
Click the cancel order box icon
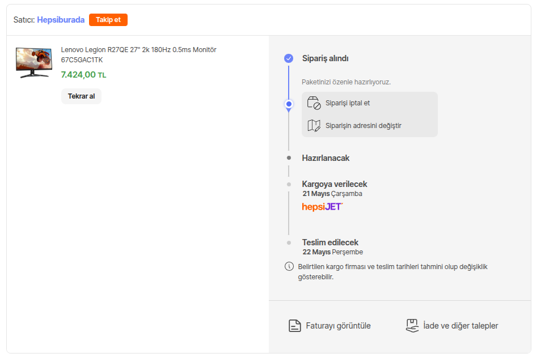314,103
